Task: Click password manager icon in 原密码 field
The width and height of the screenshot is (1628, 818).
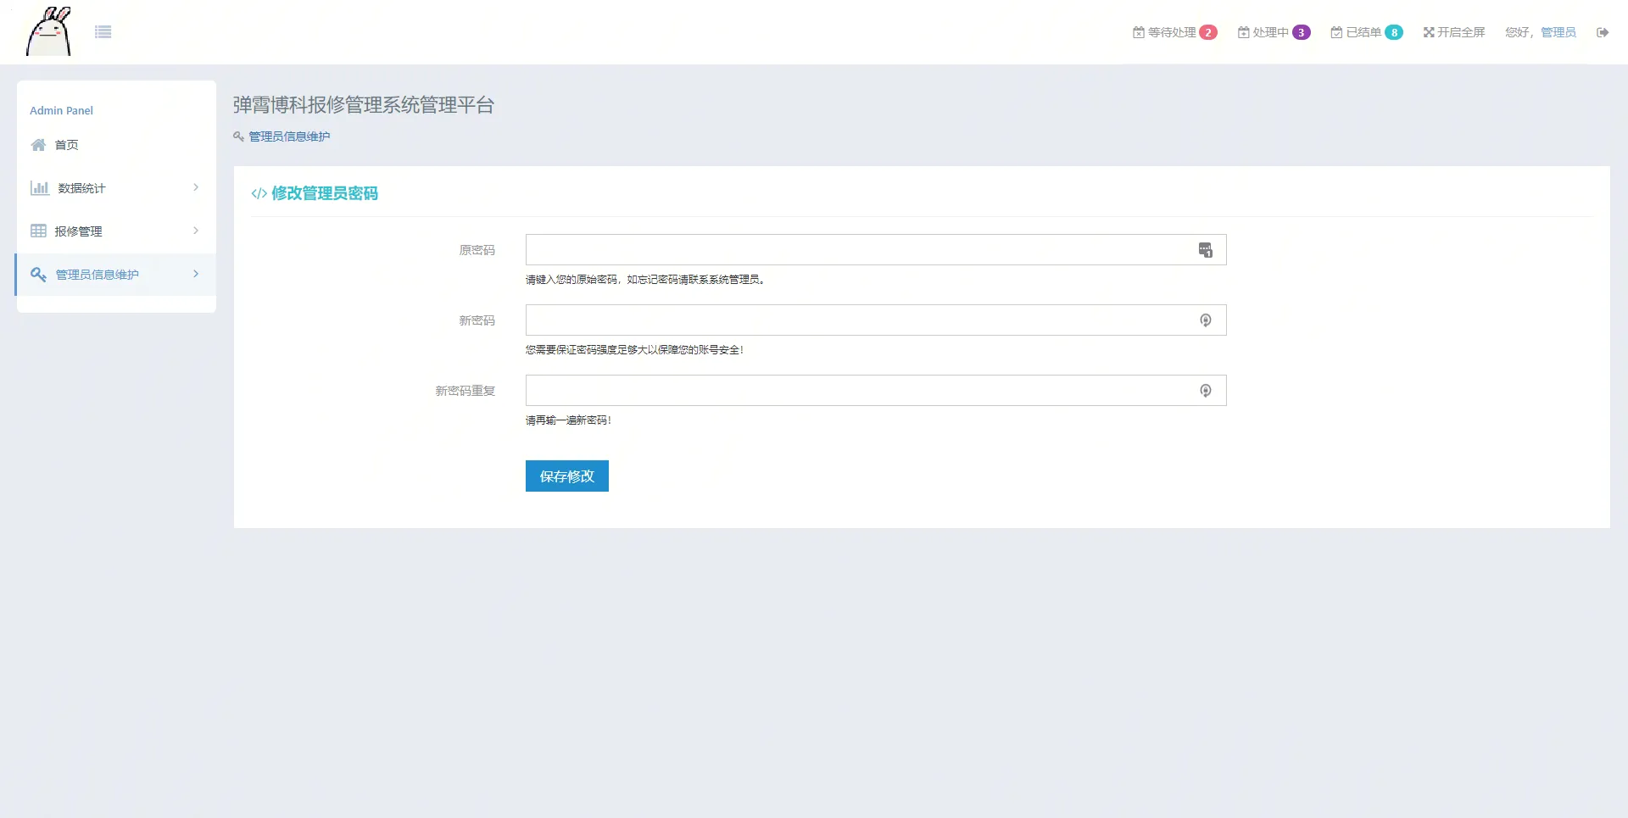Action: (x=1205, y=250)
